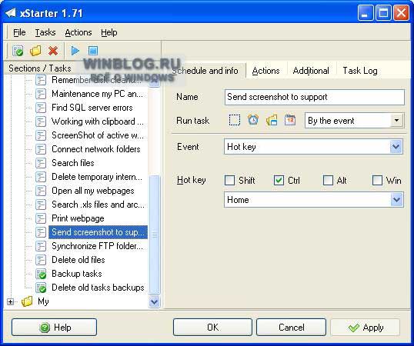Select the calendar run mode icon

click(290, 120)
